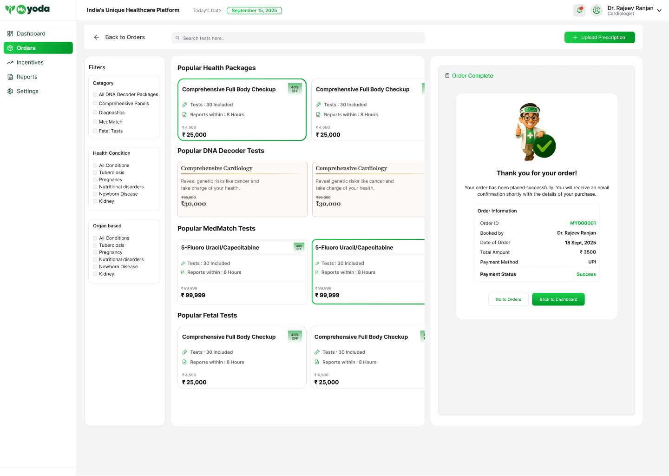Click the Incentives trend icon in sidebar
Image resolution: width=669 pixels, height=476 pixels.
tap(10, 62)
